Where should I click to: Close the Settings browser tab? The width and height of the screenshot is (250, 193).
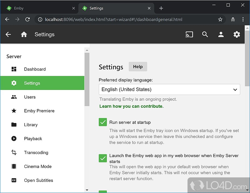[149, 8]
